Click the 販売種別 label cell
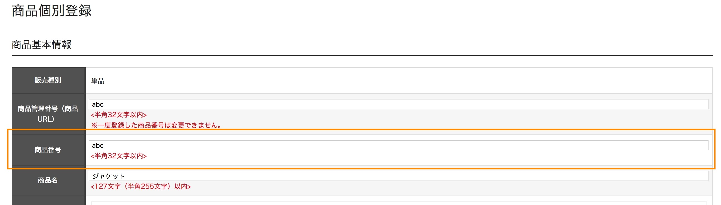Image resolution: width=721 pixels, height=205 pixels. 48,81
